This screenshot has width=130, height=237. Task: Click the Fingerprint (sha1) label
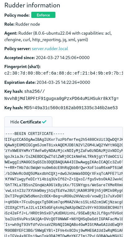click(23, 67)
